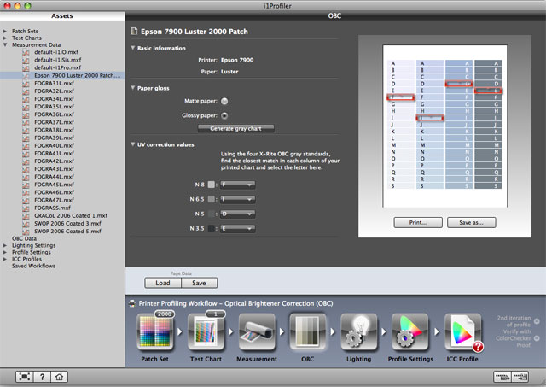The height and width of the screenshot is (387, 546).
Task: Click file icon of FOGRA39L.mxf
Action: click(x=26, y=138)
